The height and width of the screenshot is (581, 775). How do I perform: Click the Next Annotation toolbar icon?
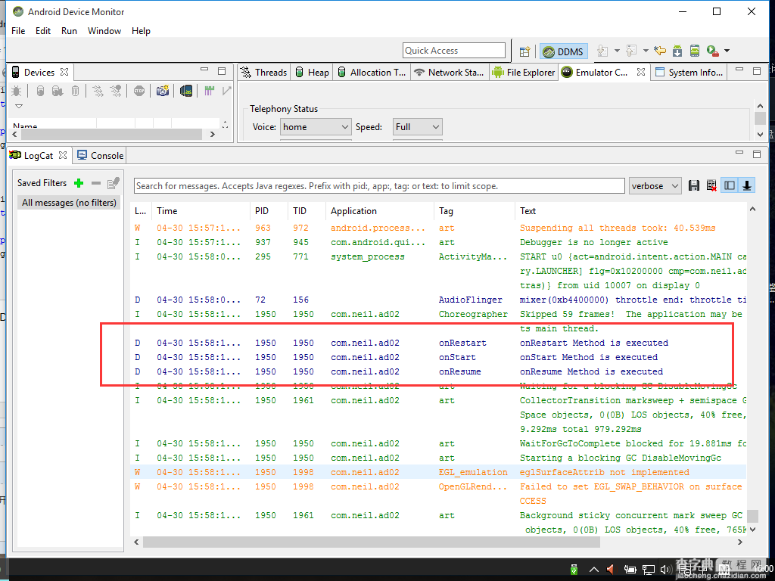point(602,51)
